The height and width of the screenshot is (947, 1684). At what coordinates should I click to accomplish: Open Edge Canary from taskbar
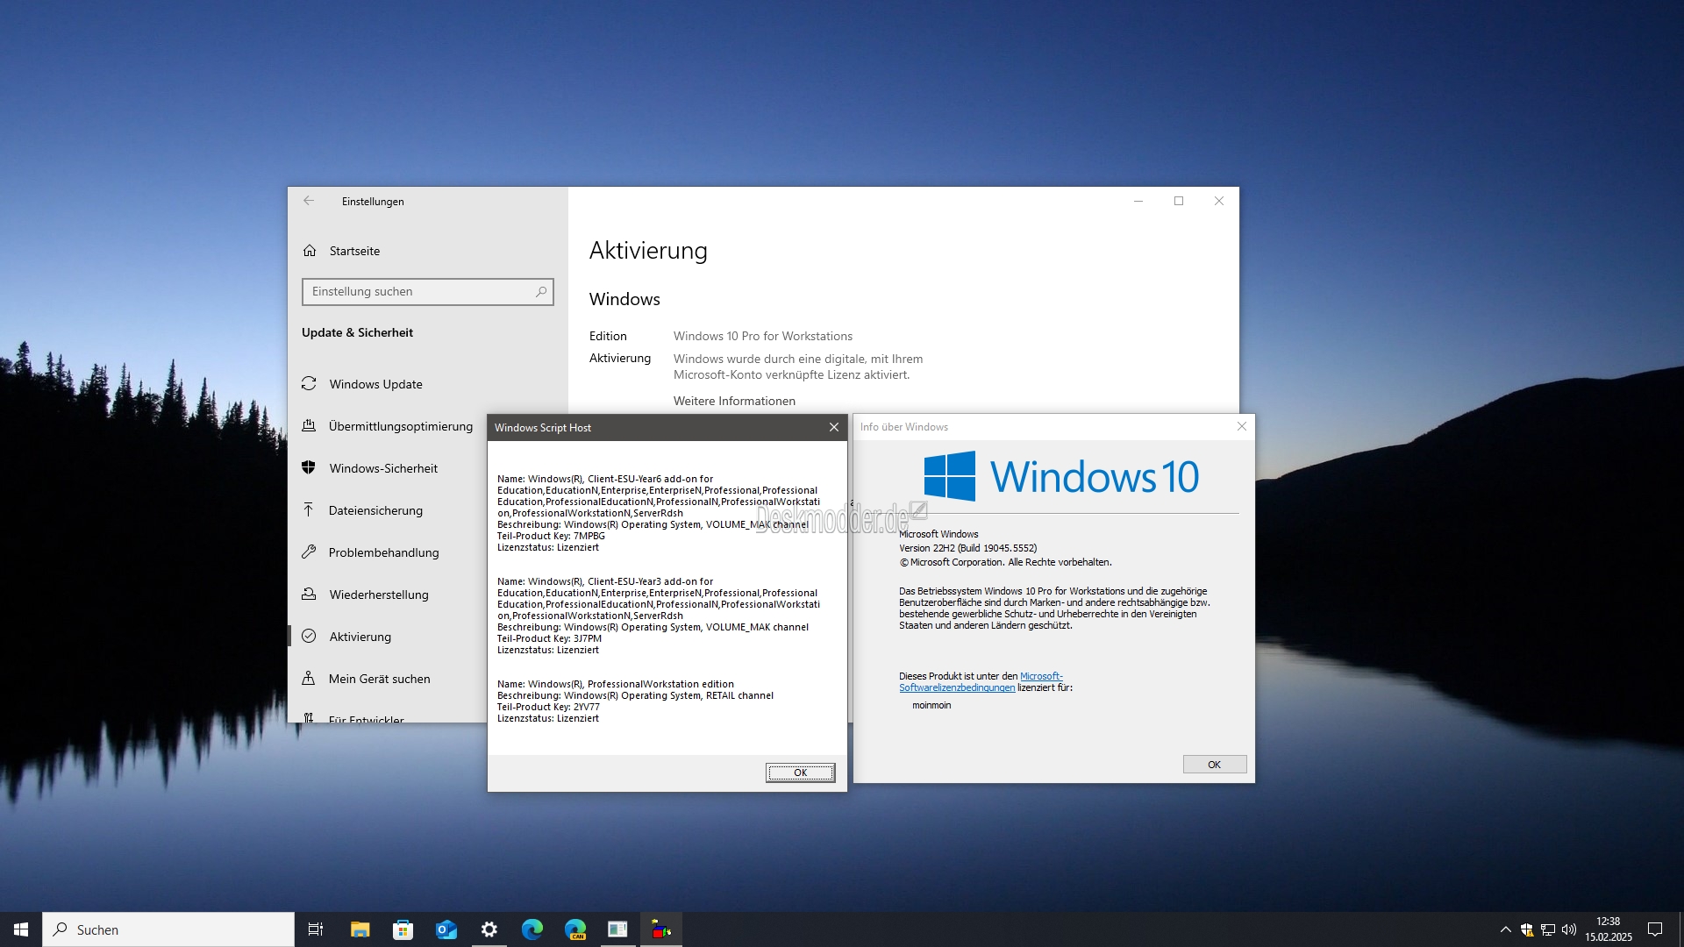pyautogui.click(x=574, y=929)
